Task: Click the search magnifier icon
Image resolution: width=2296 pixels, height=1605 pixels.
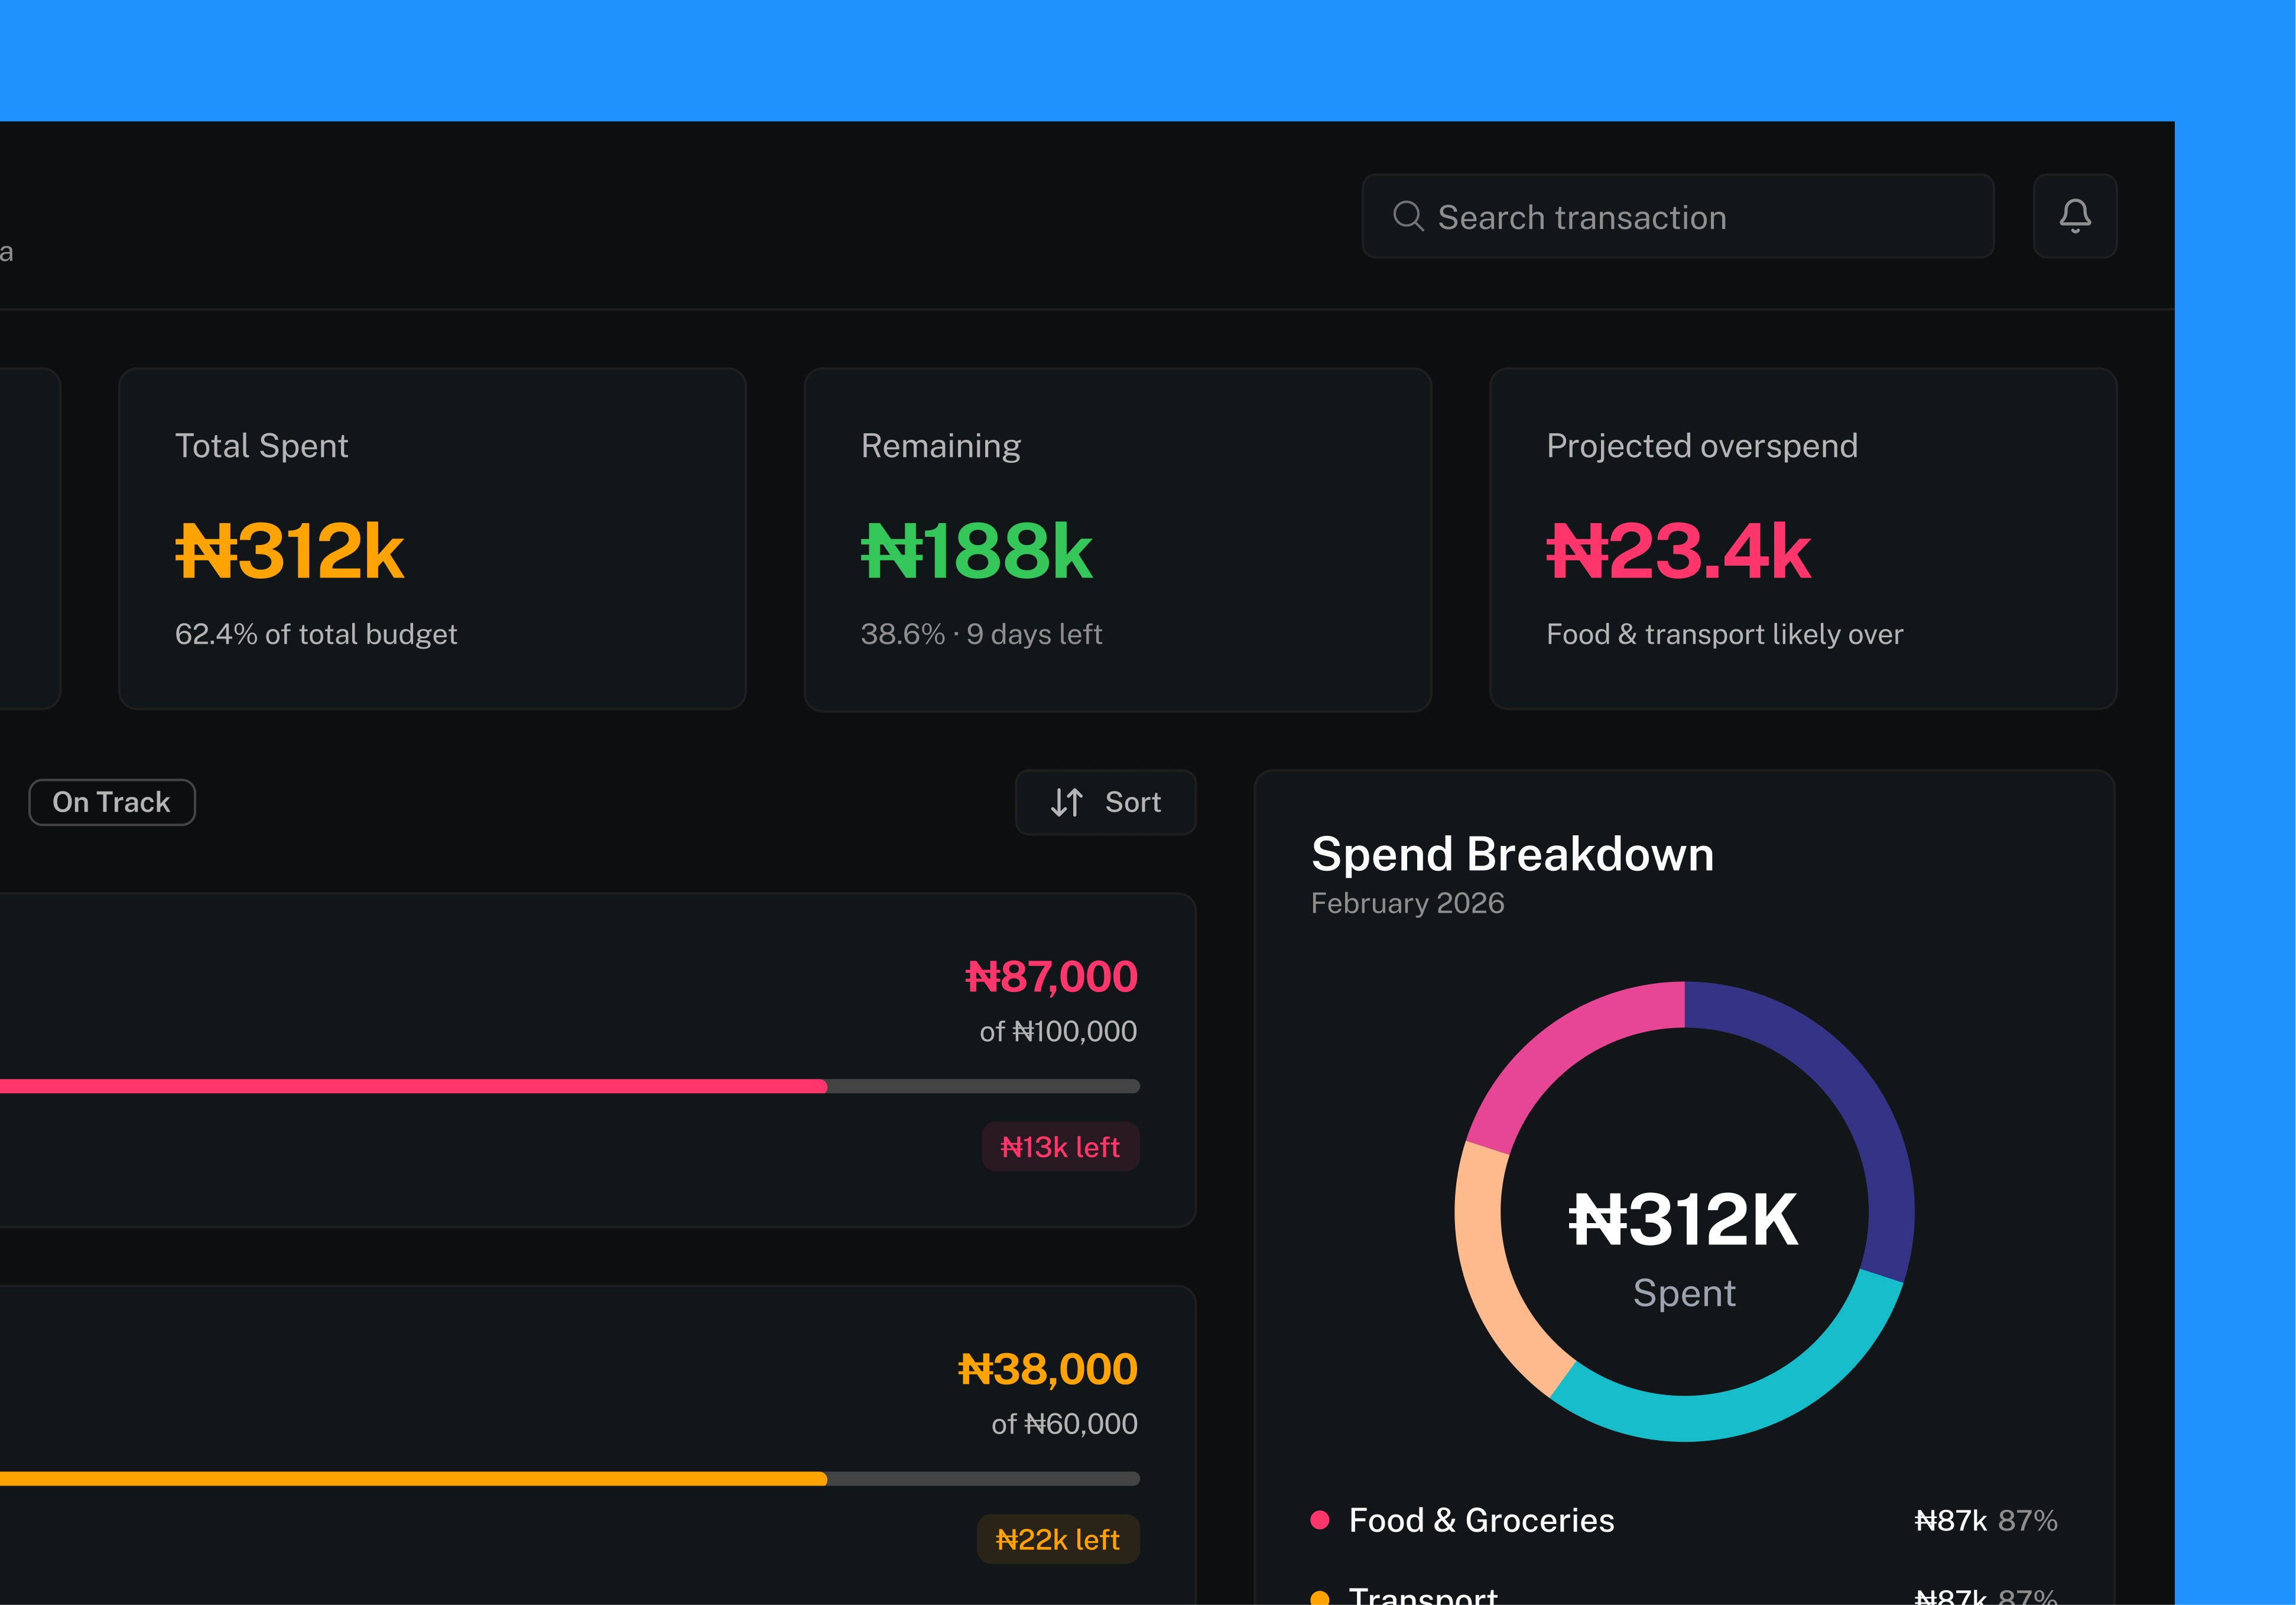Action: tap(1407, 216)
